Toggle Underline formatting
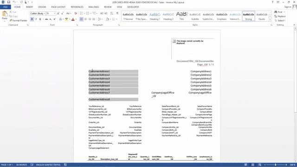 [40, 19]
